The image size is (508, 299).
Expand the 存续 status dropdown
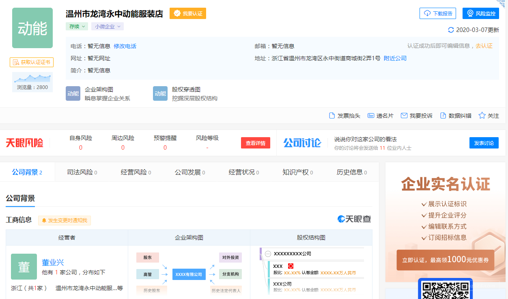coord(77,26)
